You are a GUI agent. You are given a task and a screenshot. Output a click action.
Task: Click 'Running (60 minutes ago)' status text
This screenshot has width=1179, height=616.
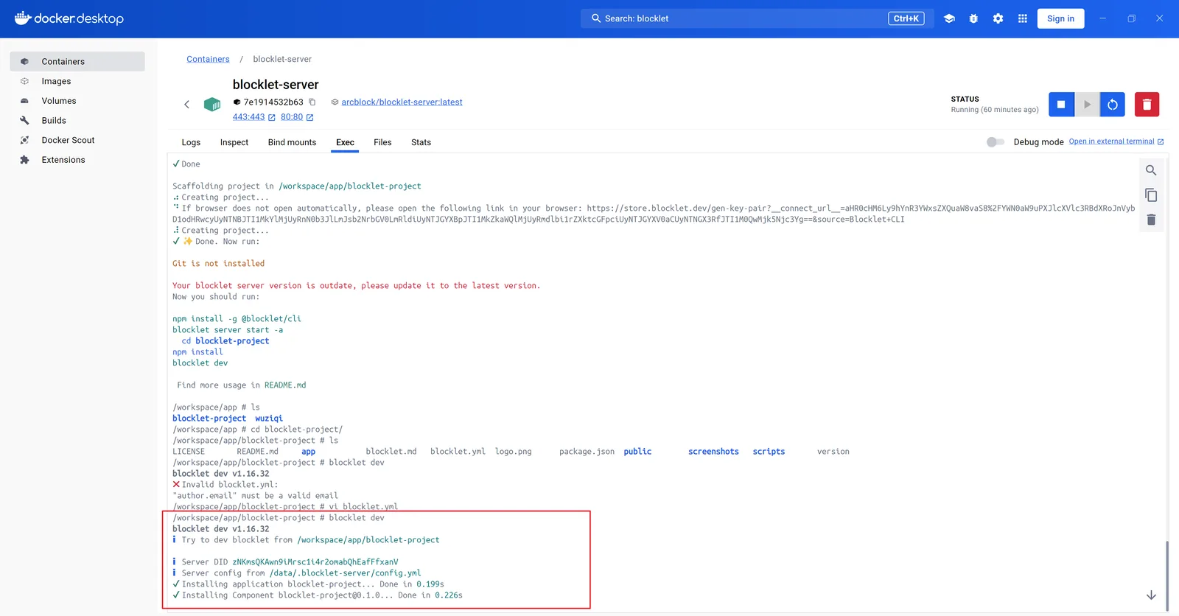pos(995,110)
